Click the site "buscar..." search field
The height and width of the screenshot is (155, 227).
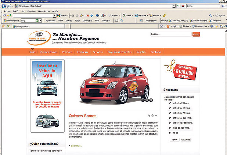click(170, 34)
